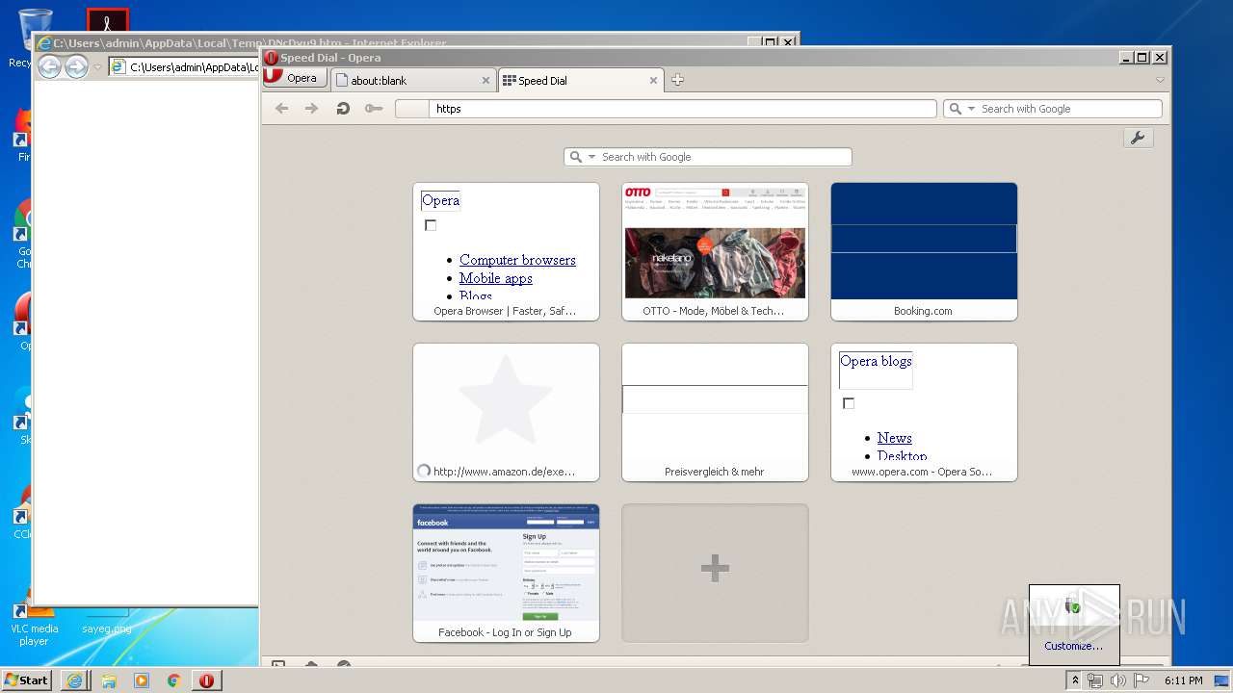
Task: Open the Opera main menu button
Action: (x=294, y=78)
